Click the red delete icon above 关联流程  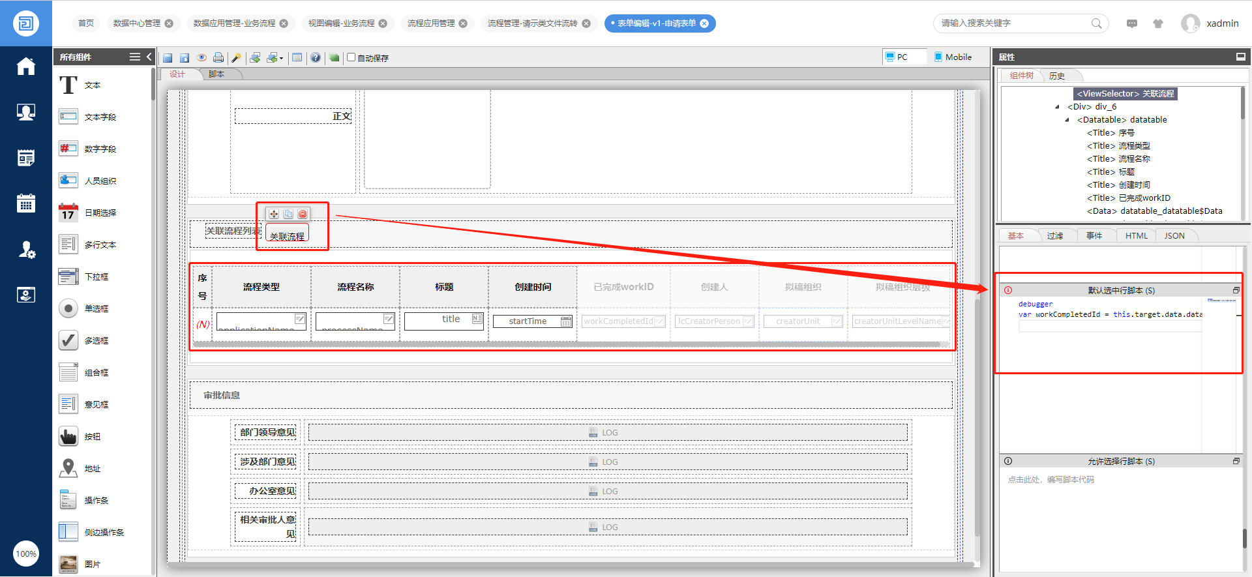click(x=303, y=214)
